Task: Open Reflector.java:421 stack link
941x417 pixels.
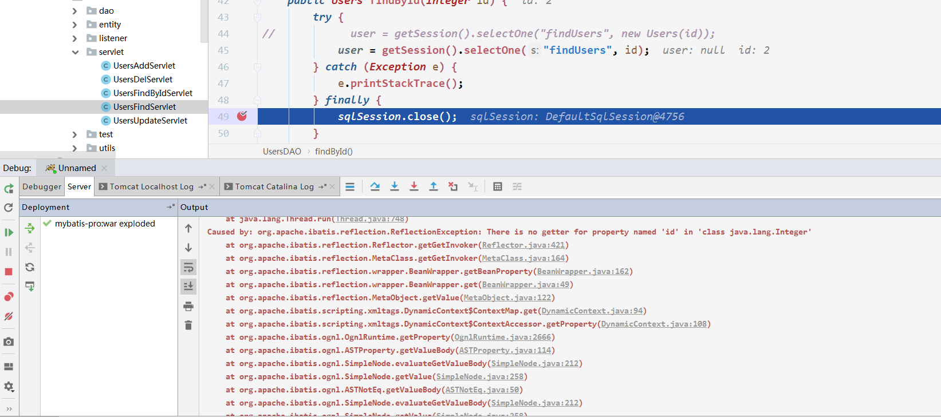Action: pyautogui.click(x=523, y=245)
